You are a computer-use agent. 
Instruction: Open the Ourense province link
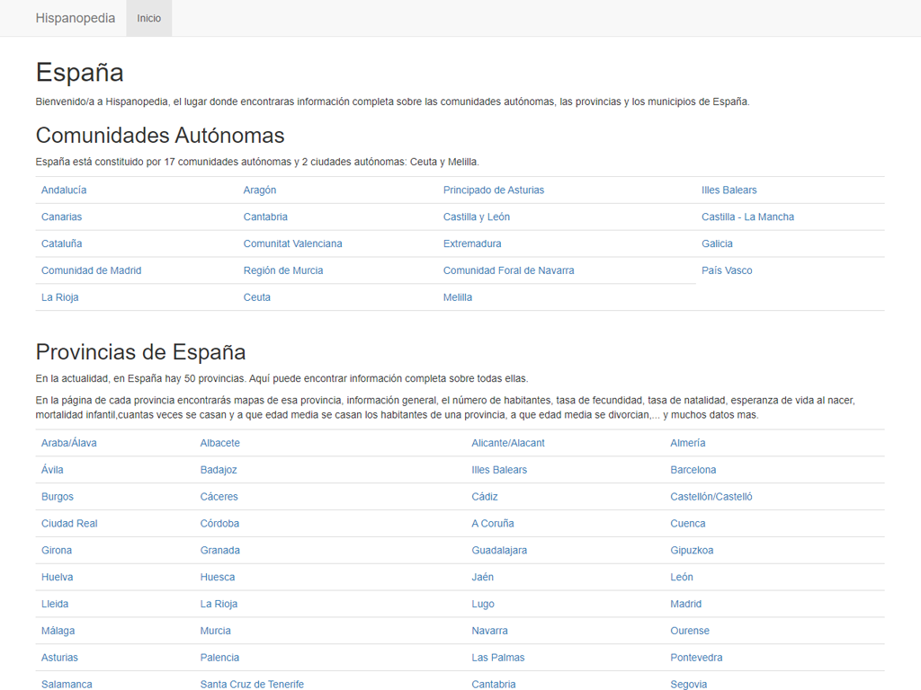pyautogui.click(x=690, y=632)
